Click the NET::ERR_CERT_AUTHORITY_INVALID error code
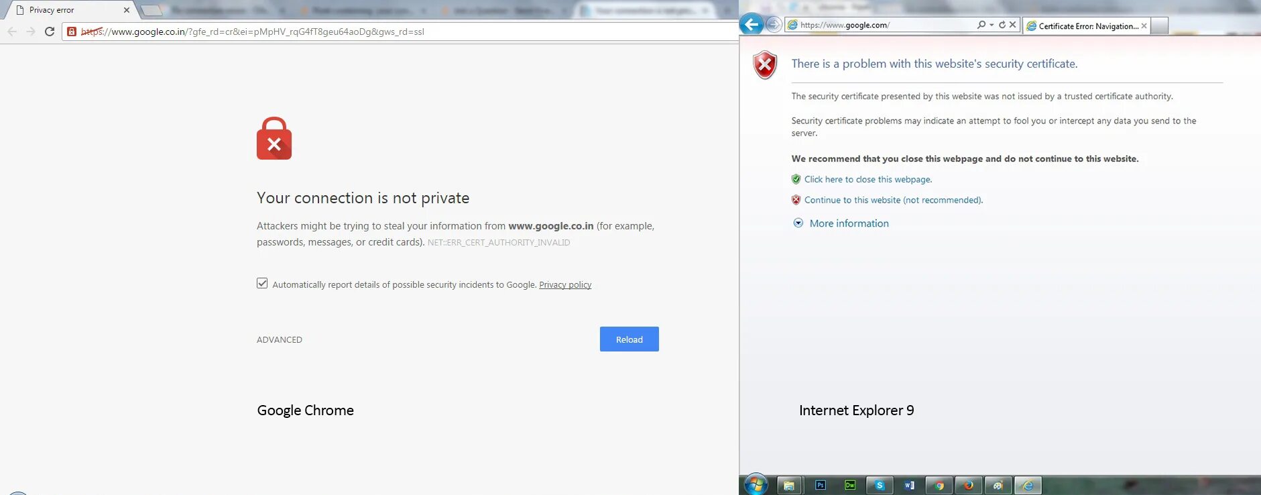This screenshot has width=1261, height=495. point(499,242)
